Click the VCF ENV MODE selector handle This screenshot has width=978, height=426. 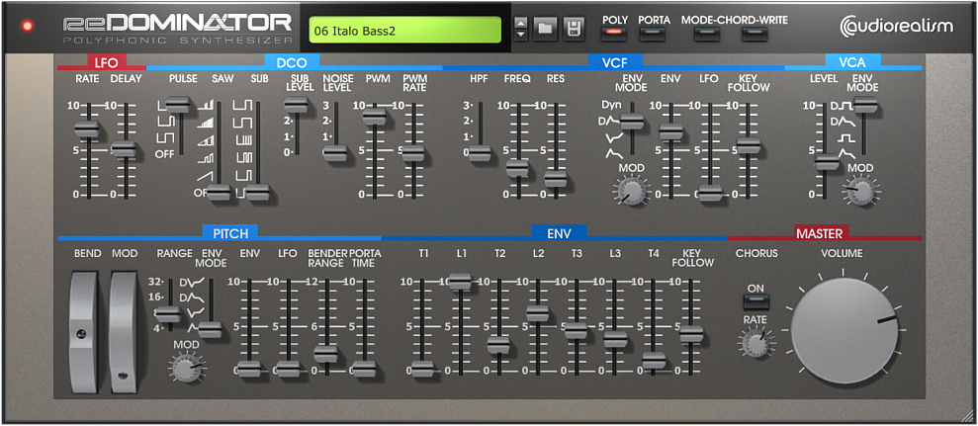pos(632,121)
